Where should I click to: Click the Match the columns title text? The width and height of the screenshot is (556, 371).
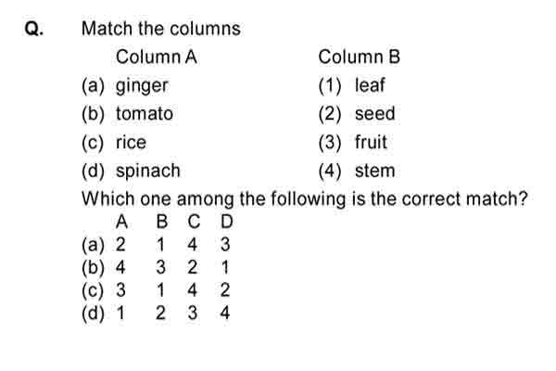[161, 29]
